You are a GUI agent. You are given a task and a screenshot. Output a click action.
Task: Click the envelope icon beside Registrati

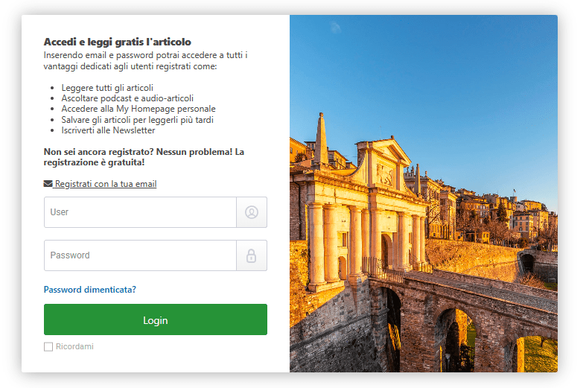pyautogui.click(x=48, y=184)
